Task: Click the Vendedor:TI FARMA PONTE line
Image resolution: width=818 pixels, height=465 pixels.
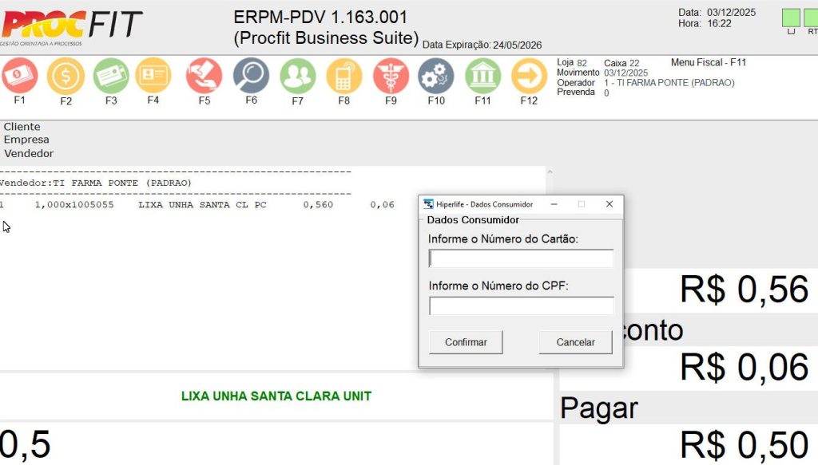Action: click(96, 183)
